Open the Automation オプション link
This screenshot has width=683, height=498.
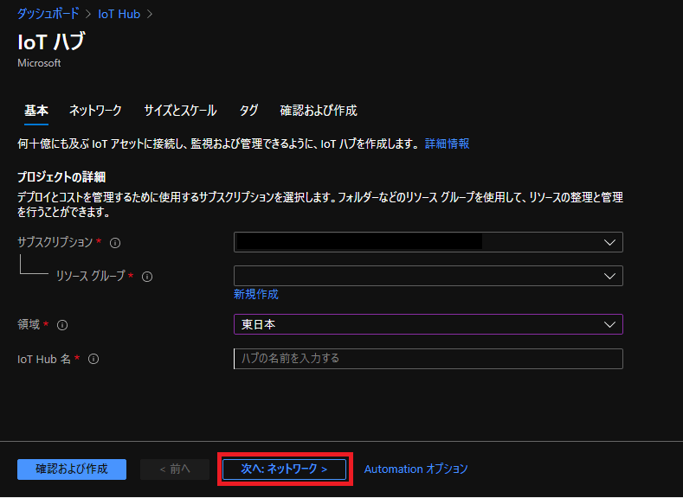coord(416,469)
